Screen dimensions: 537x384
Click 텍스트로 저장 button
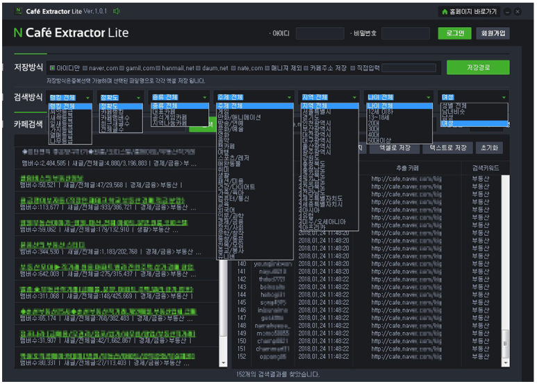pos(447,148)
